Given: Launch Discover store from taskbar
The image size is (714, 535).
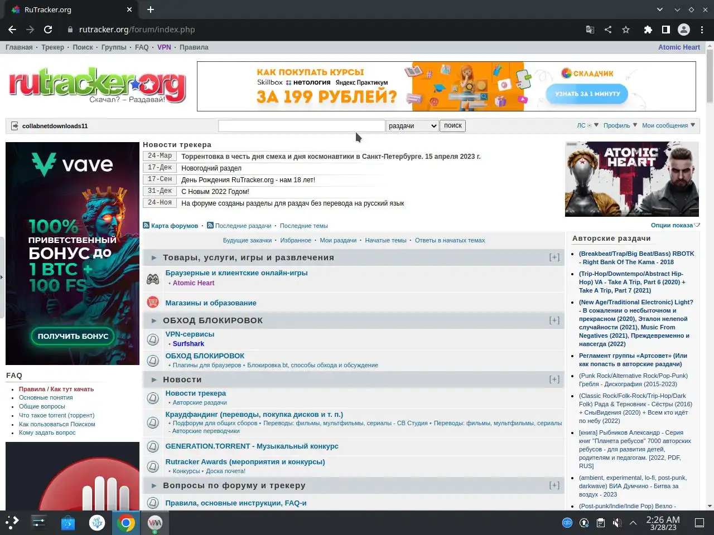Looking at the screenshot, I should [68, 523].
